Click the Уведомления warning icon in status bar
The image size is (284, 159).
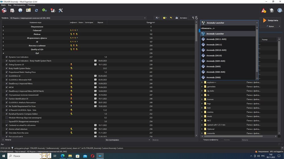pos(256,152)
